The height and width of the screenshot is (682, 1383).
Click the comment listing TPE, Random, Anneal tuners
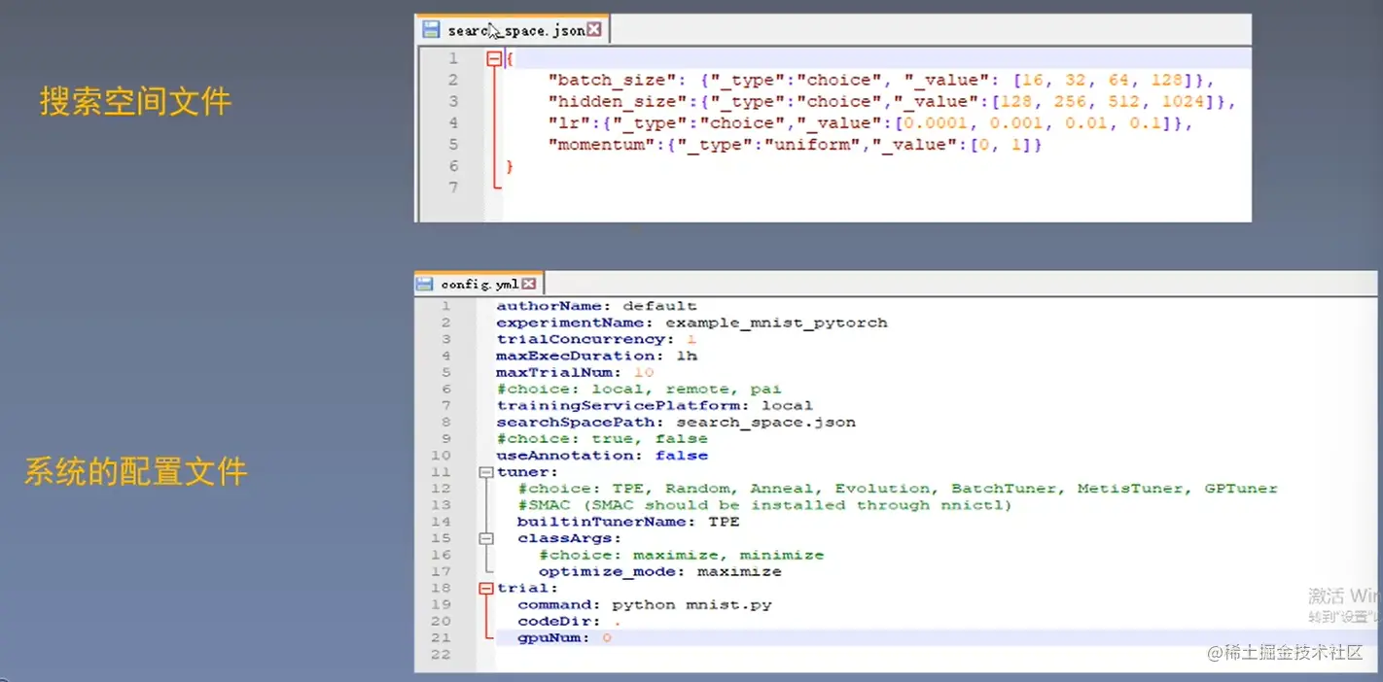pos(898,489)
